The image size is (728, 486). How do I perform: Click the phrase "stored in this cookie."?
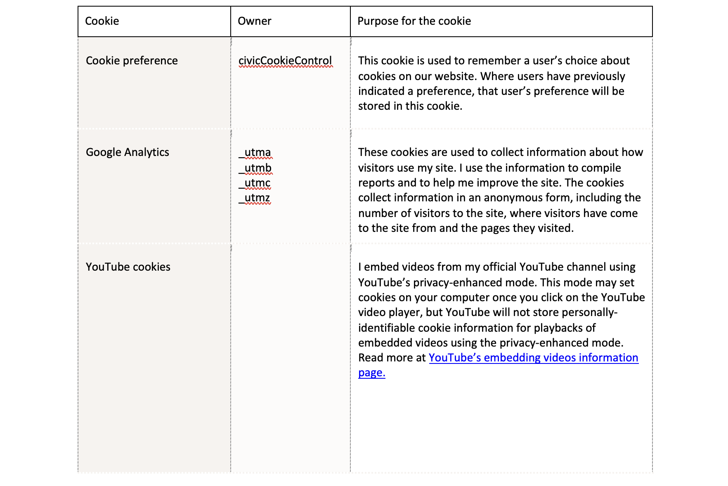pyautogui.click(x=410, y=106)
